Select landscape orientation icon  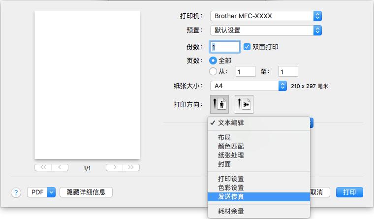coord(244,104)
